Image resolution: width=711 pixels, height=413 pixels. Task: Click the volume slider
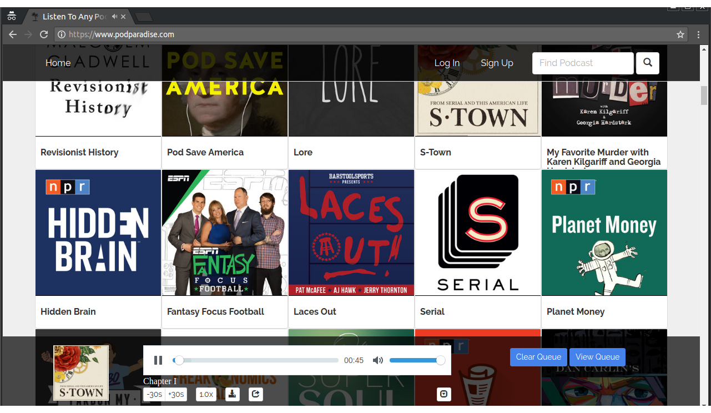[x=417, y=360]
